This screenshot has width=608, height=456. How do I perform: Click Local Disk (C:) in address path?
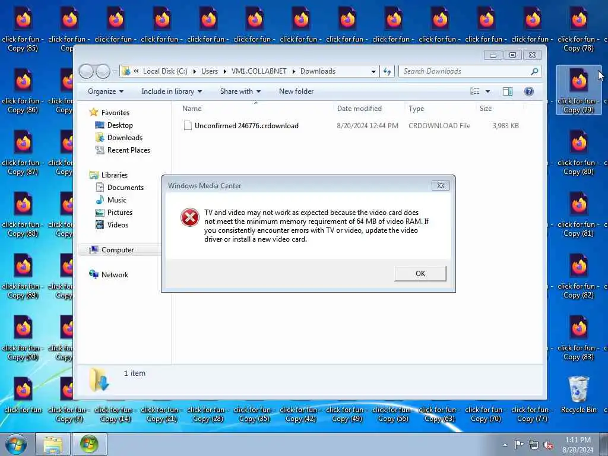coord(165,71)
